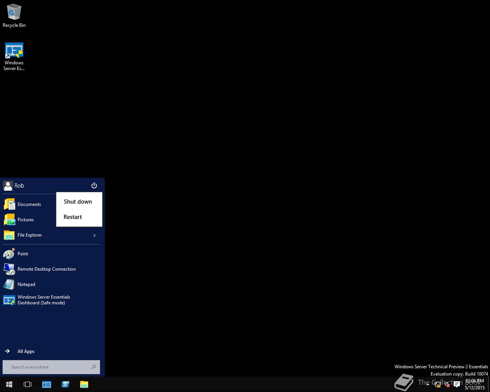490x392 pixels.
Task: Open File Explorer from Start menu
Action: coord(46,235)
